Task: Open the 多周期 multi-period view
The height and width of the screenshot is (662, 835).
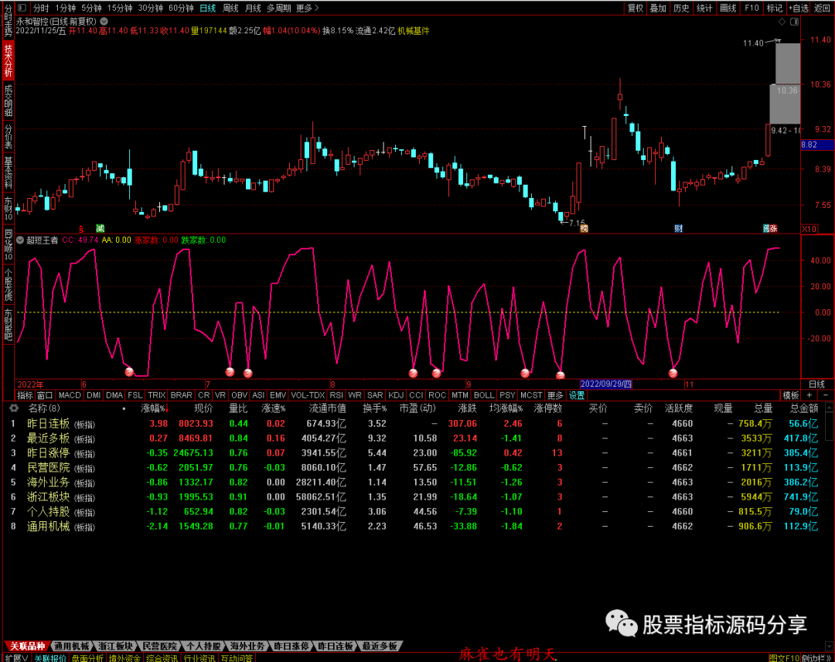Action: click(x=278, y=8)
